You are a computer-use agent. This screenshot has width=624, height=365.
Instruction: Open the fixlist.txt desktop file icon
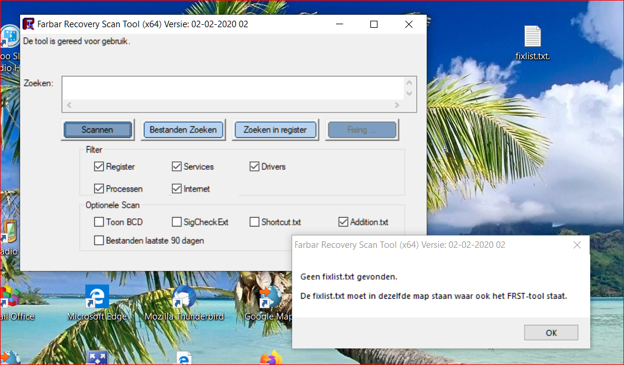coord(533,37)
